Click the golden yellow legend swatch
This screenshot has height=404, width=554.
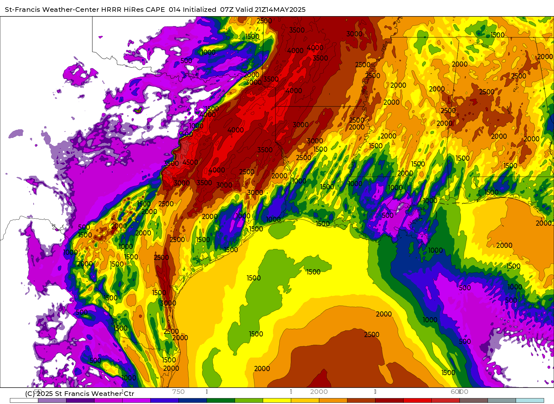305,401
